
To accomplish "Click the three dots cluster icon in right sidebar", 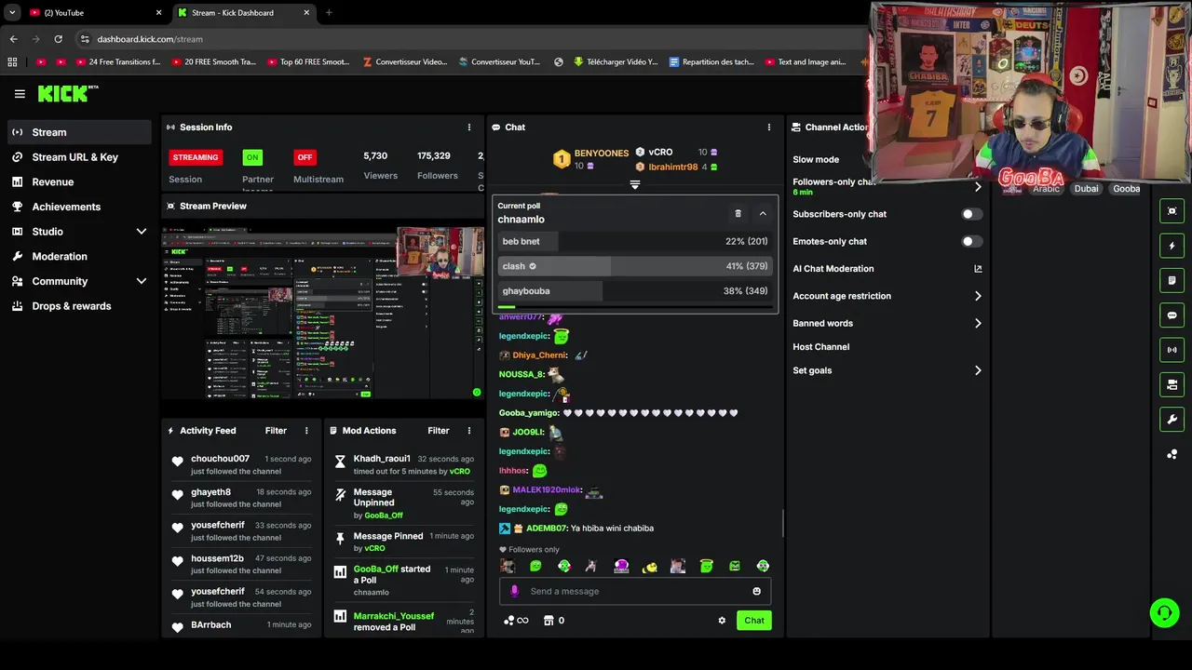I will (1172, 454).
